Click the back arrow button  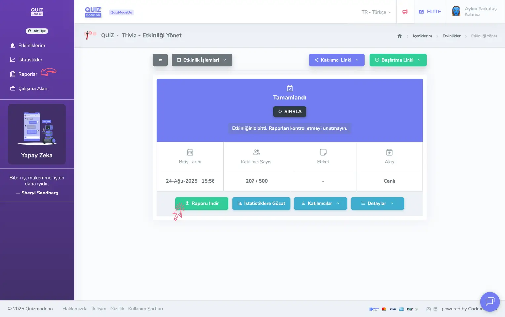coord(160,60)
